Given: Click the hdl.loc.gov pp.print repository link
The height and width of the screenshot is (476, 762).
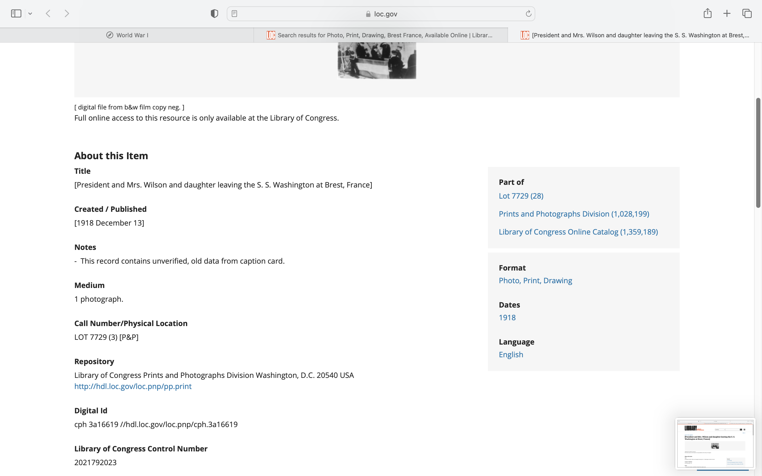Looking at the screenshot, I should tap(133, 386).
